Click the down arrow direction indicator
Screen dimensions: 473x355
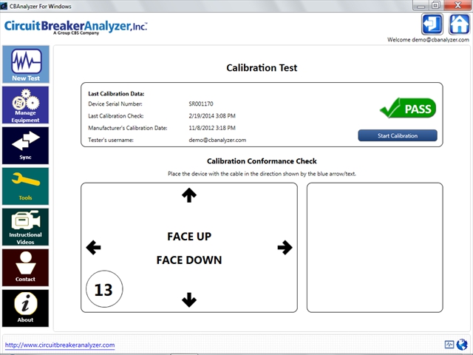click(189, 300)
